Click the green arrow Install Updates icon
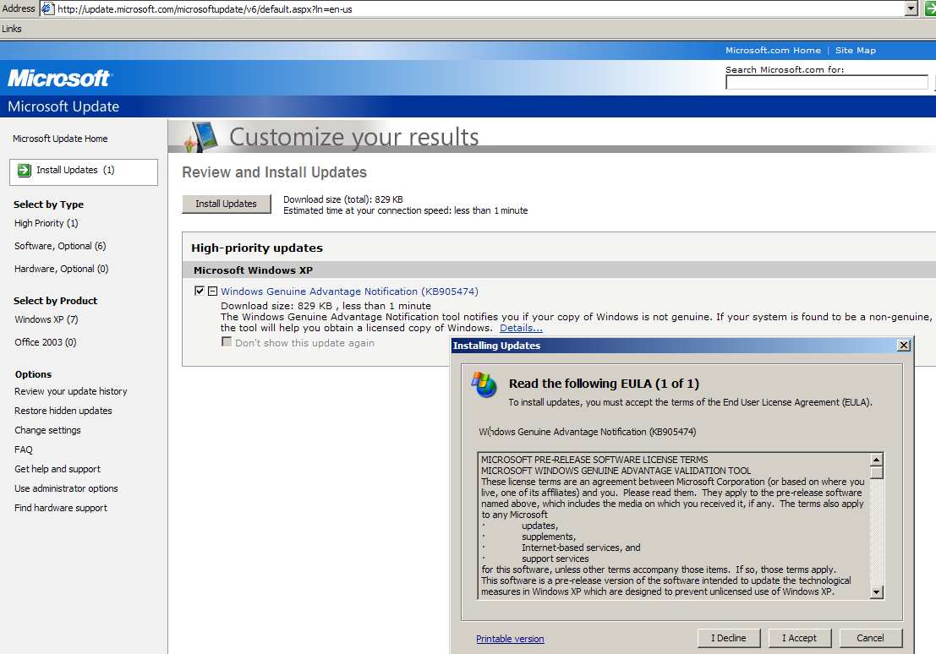The height and width of the screenshot is (654, 936). [25, 170]
